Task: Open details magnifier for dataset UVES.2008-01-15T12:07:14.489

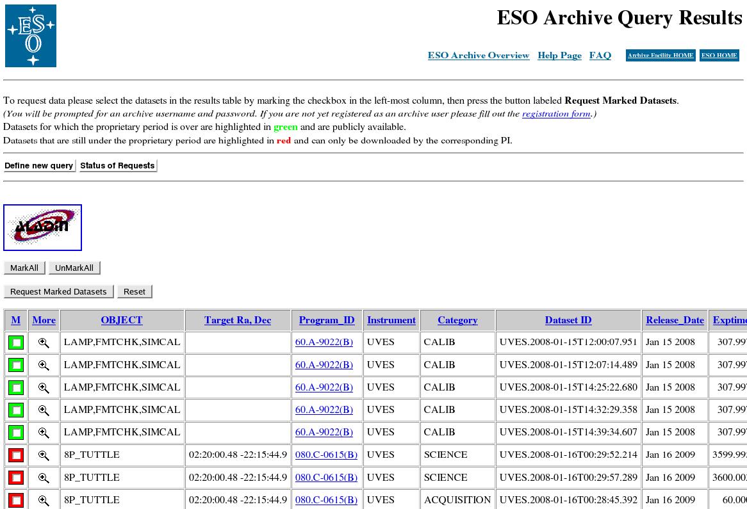Action: tap(44, 365)
